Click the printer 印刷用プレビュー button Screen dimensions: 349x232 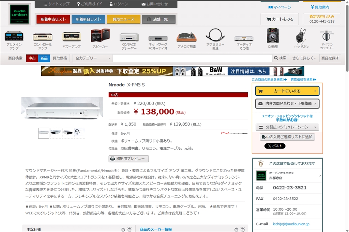[x=128, y=159]
